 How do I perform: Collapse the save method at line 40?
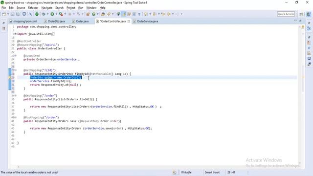coord(16,117)
